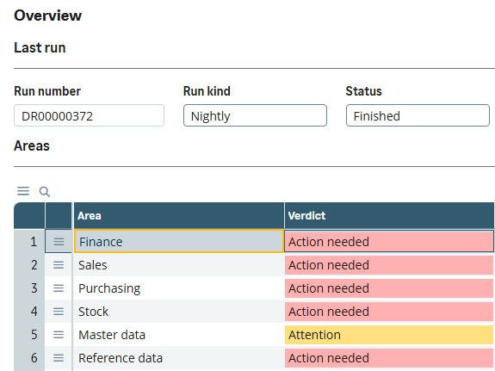Select the Reference data area cell
Screen dimensions: 495x371
tap(179, 358)
